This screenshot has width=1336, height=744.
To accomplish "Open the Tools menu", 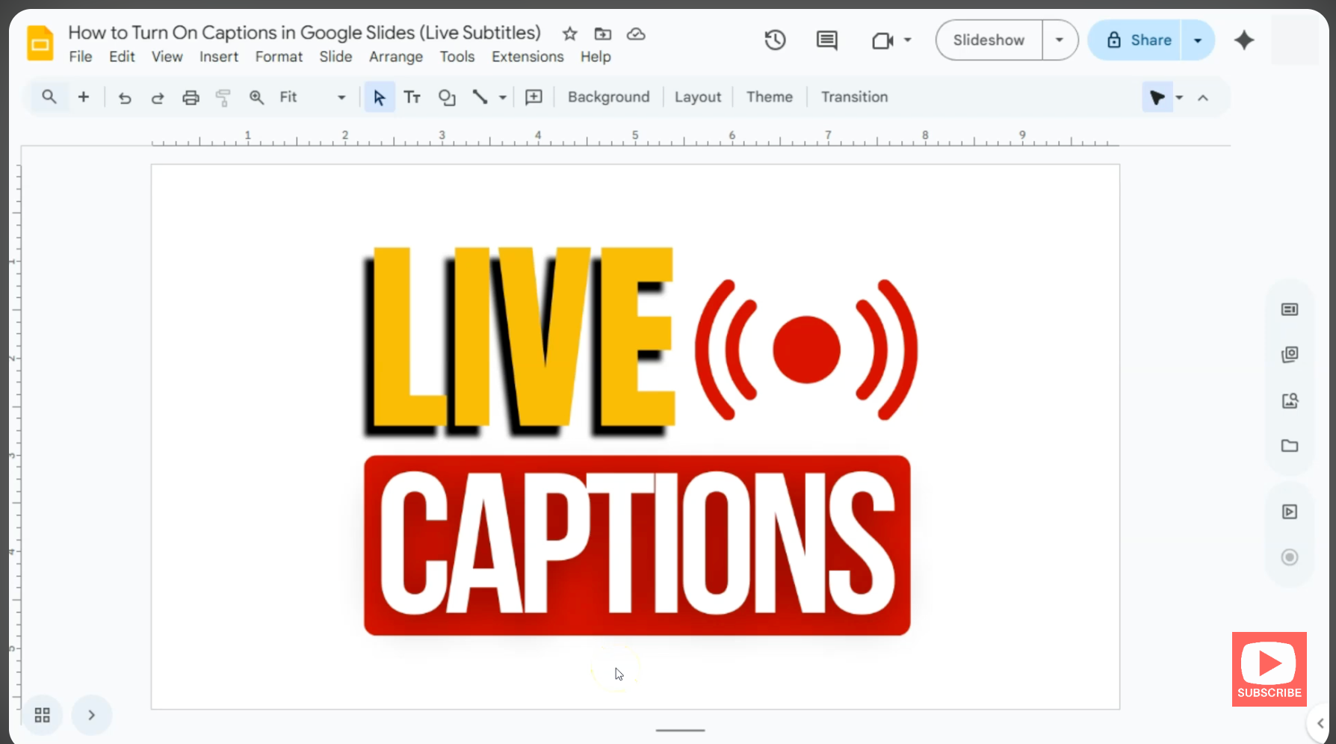I will pyautogui.click(x=457, y=57).
